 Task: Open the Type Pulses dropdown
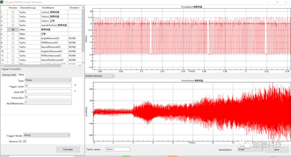coord(48,80)
